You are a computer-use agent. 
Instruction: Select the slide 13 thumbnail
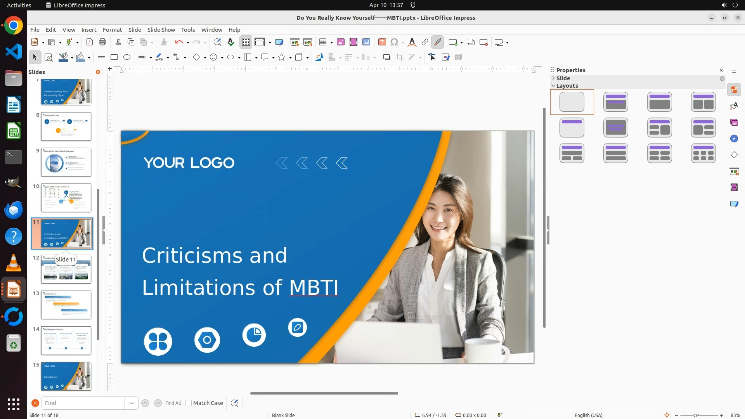[x=66, y=305]
